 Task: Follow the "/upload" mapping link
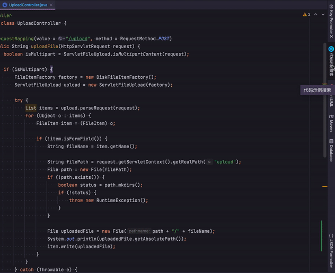point(78,39)
